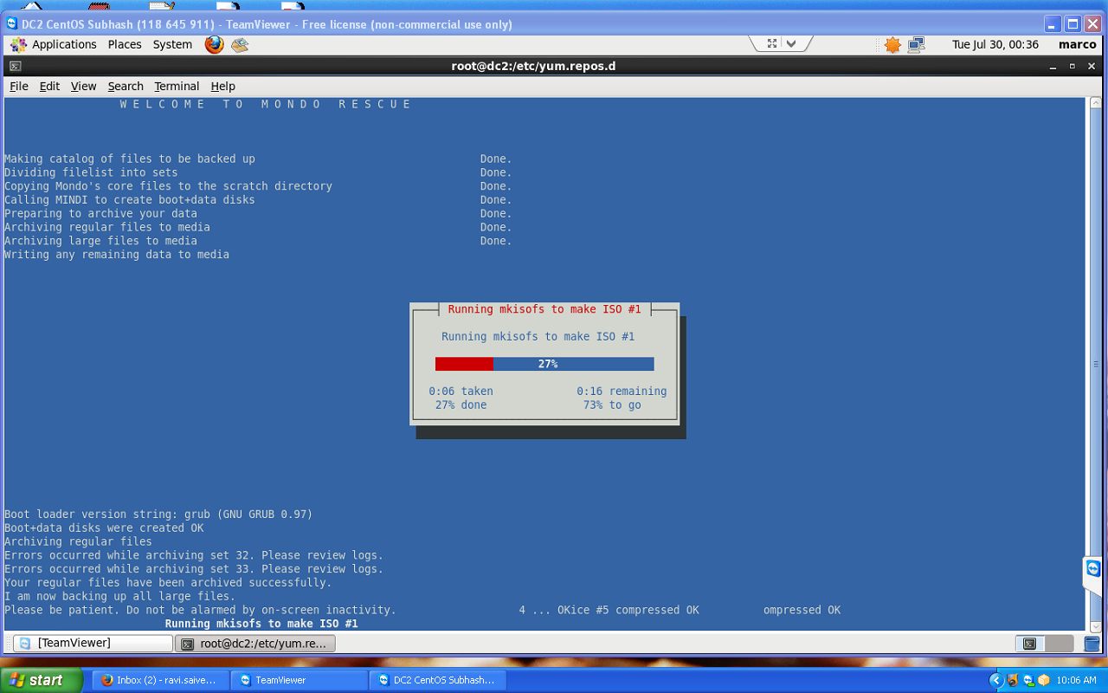
Task: Open the terminal window menu icon in title bar
Action: pos(15,66)
